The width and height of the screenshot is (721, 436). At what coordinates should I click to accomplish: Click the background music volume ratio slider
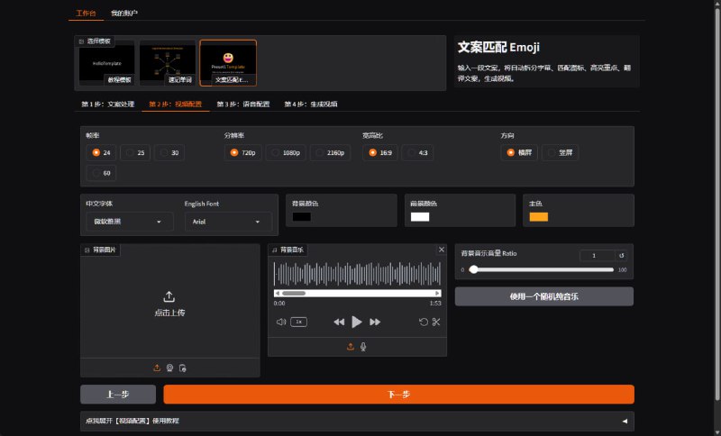[x=543, y=269]
